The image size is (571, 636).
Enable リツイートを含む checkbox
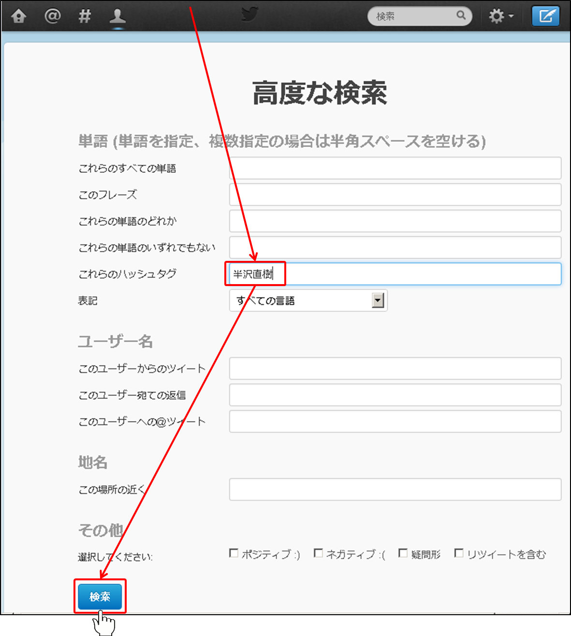click(x=459, y=553)
